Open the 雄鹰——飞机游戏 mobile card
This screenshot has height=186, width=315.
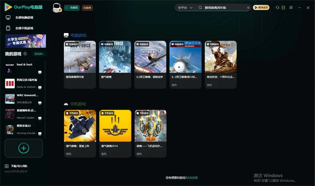tap(151, 134)
